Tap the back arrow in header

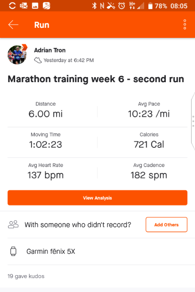click(13, 25)
